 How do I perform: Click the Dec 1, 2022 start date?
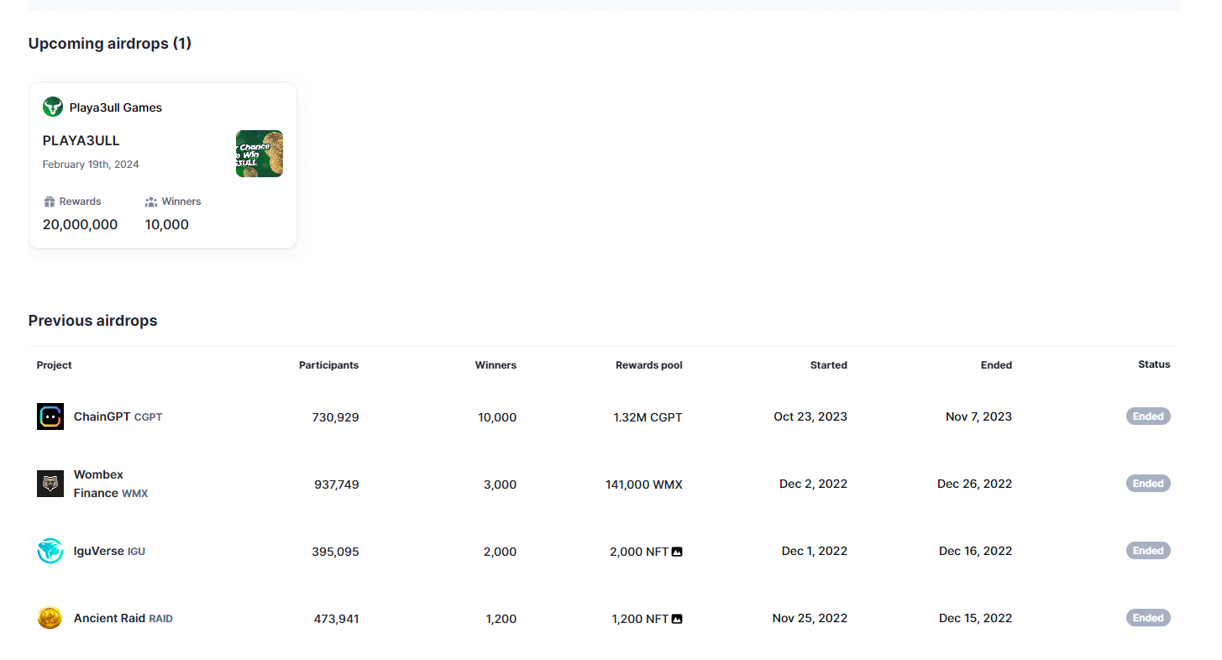pyautogui.click(x=815, y=551)
